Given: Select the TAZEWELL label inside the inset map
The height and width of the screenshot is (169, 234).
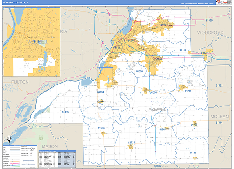Looking at the screenshot, I should click(x=37, y=42).
